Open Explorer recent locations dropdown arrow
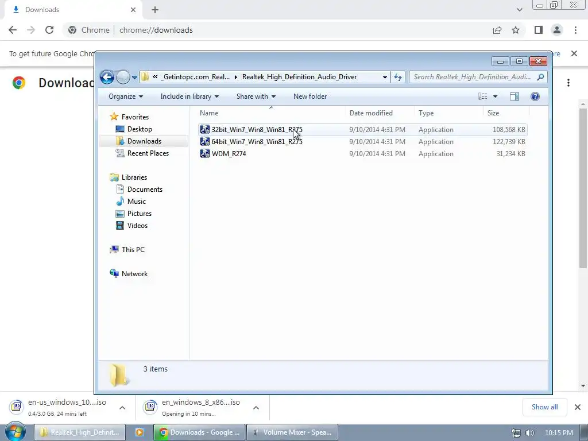Viewport: 588px width, 441px height. click(134, 78)
